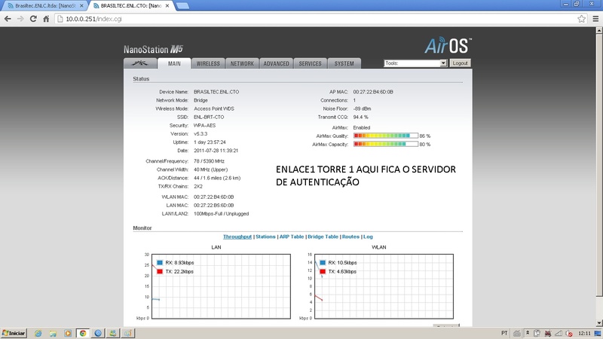Click the WLAN TX red legend swatch
Viewport: 603px width, 339px height.
(x=323, y=271)
